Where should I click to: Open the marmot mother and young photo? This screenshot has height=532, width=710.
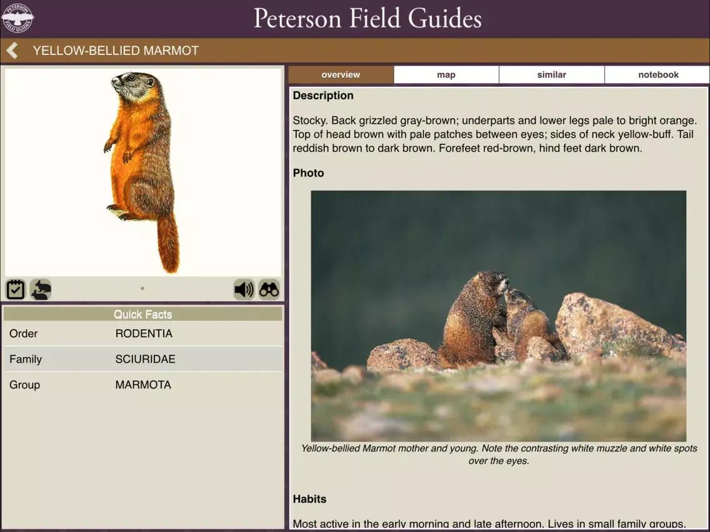coord(499,316)
